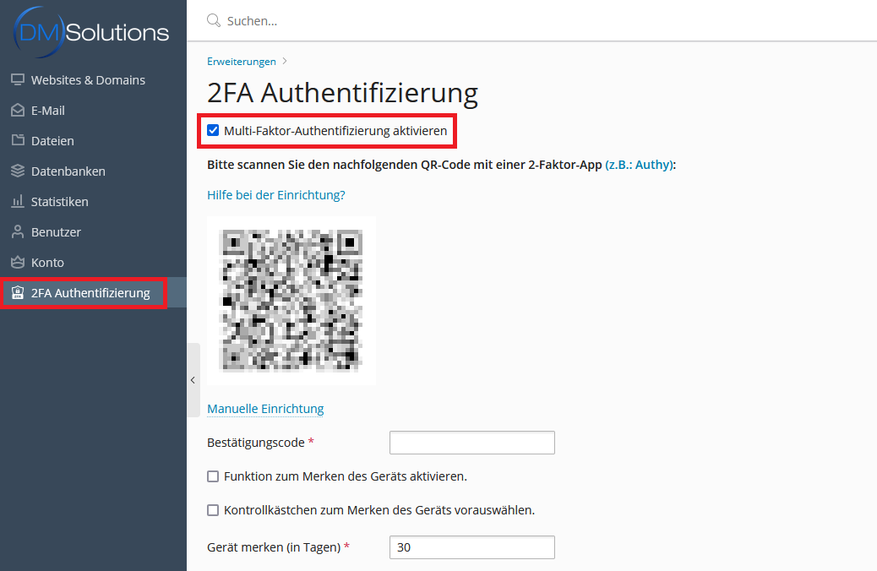This screenshot has width=877, height=571.
Task: Click the Bestätigungscode input field
Action: point(472,443)
